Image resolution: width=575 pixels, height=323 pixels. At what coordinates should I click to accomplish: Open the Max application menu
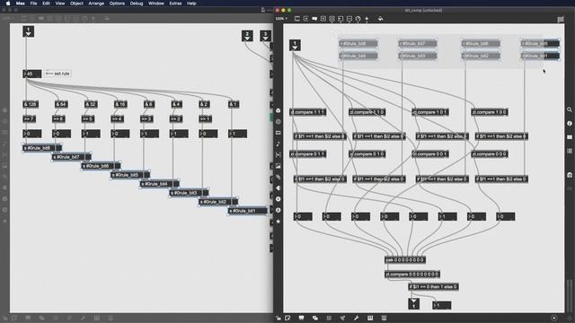click(20, 4)
